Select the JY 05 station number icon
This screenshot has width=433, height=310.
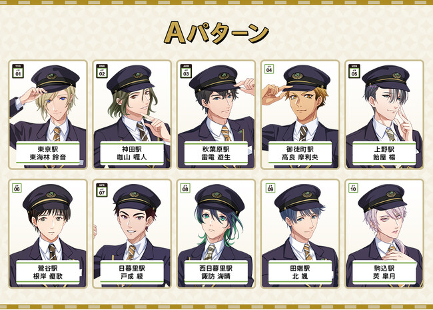[x=354, y=71]
